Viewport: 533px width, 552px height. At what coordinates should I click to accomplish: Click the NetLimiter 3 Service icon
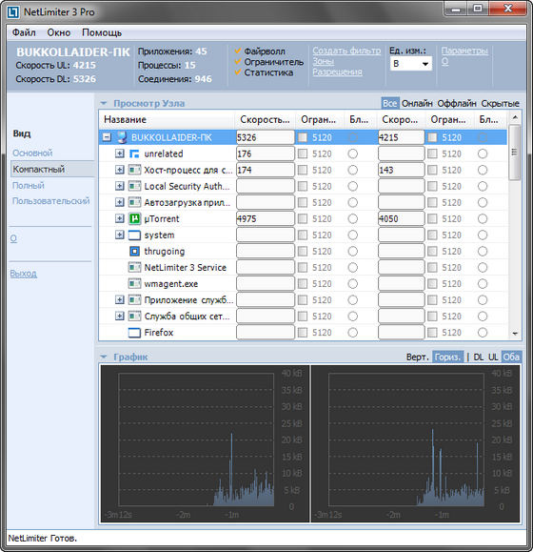click(134, 268)
